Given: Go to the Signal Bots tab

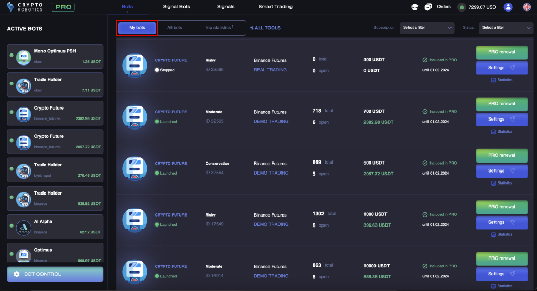Looking at the screenshot, I should pos(176,6).
